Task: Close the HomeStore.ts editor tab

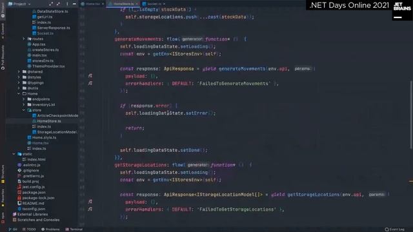Action: pyautogui.click(x=137, y=4)
